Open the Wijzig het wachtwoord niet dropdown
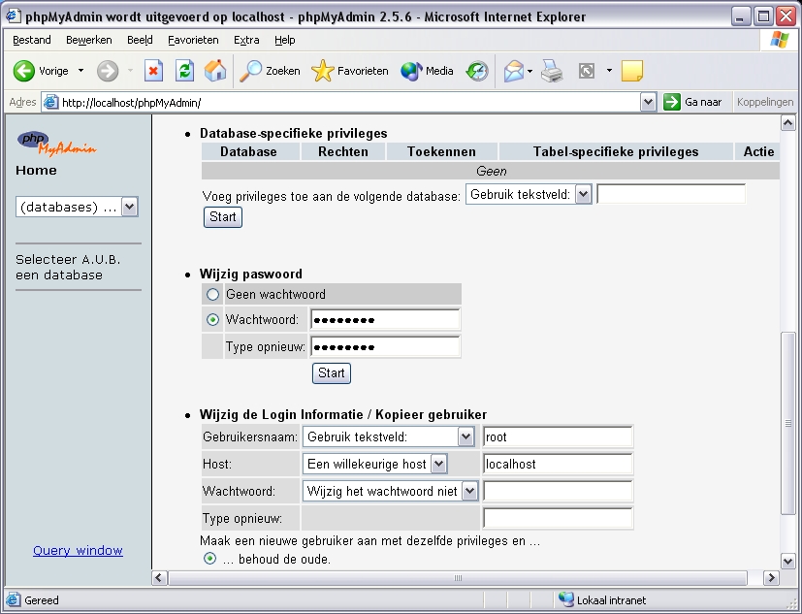802x614 pixels. click(x=390, y=491)
